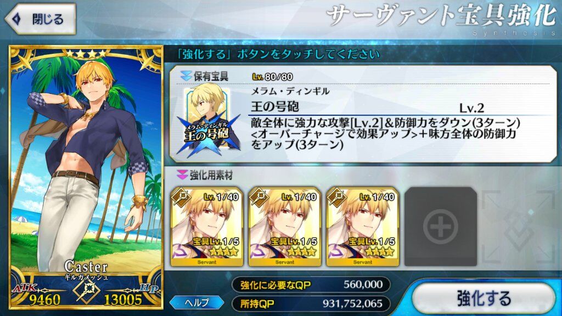Tap the back arrow in 閉じる button
This screenshot has height=316, width=562.
coord(16,19)
